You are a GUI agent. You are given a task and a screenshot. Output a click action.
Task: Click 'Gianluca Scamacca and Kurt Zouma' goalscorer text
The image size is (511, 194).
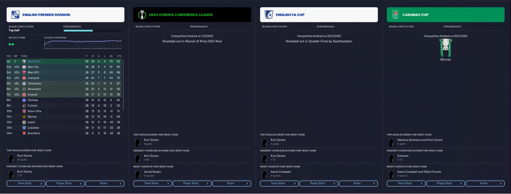(420, 140)
